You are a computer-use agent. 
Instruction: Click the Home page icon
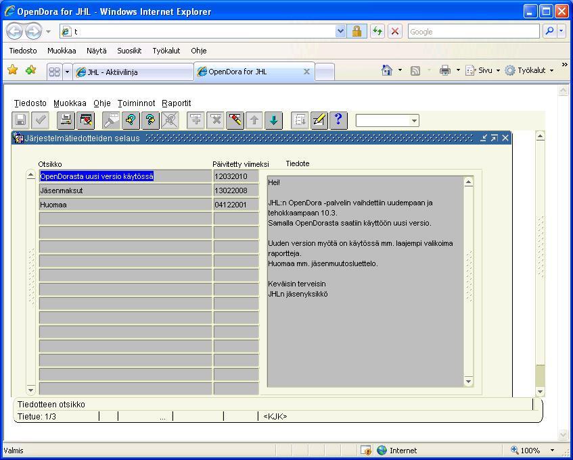point(387,70)
